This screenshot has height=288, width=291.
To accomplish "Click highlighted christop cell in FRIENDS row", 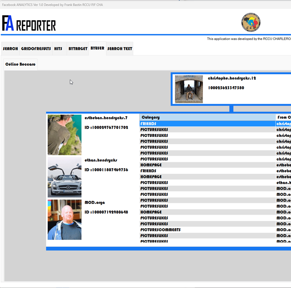I will coord(283,124).
